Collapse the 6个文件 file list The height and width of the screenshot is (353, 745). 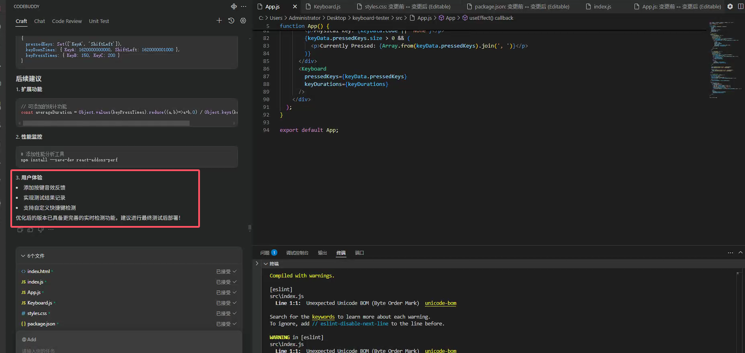(23, 256)
